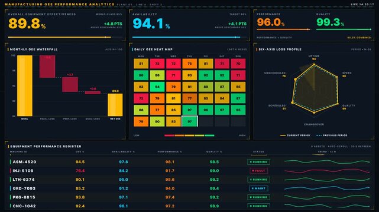Click the RUNNING badge in the LTH-6274 row

[258, 180]
